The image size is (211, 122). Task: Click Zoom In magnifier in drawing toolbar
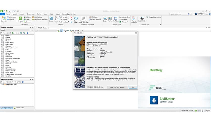coord(68,31)
